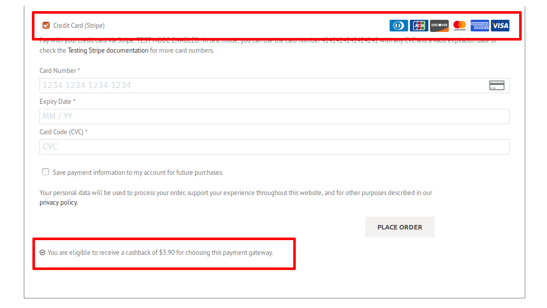Click the Diners Club card logo
The height and width of the screenshot is (308, 547).
point(399,25)
